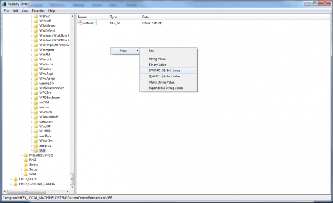Sort by the Name column header
The width and height of the screenshot is (333, 203).
[x=92, y=17]
